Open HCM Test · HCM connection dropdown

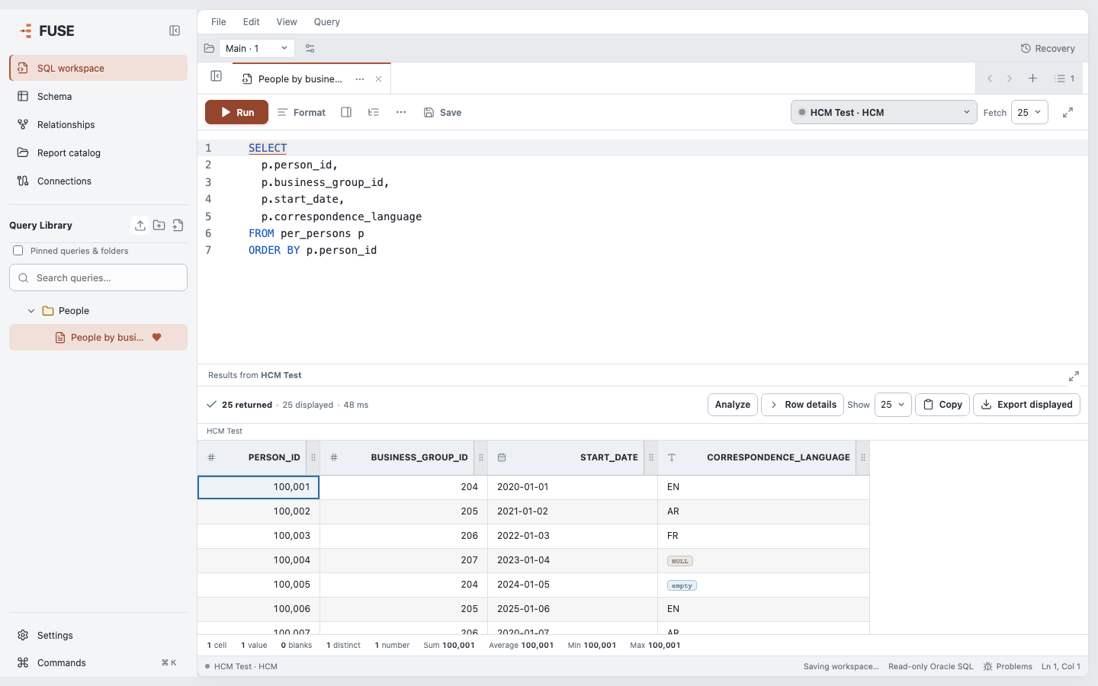pos(884,112)
